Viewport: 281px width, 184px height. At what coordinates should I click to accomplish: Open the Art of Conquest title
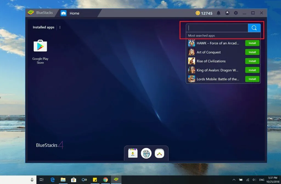coord(209,52)
